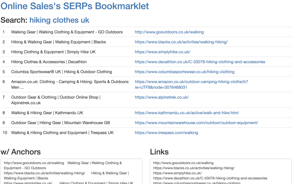Click the rank number 1 cell
The width and height of the screenshot is (294, 184).
point(4,32)
